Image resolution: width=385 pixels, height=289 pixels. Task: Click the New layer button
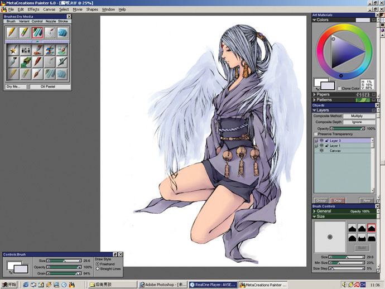367,200
